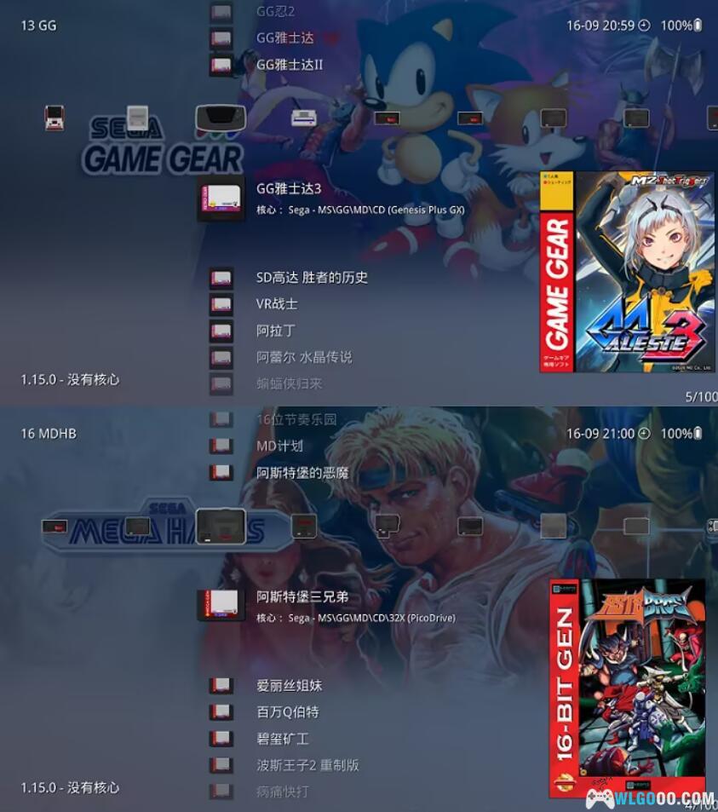Select the MD计划 game entry
Screen dimensions: 718x812
(x=279, y=446)
